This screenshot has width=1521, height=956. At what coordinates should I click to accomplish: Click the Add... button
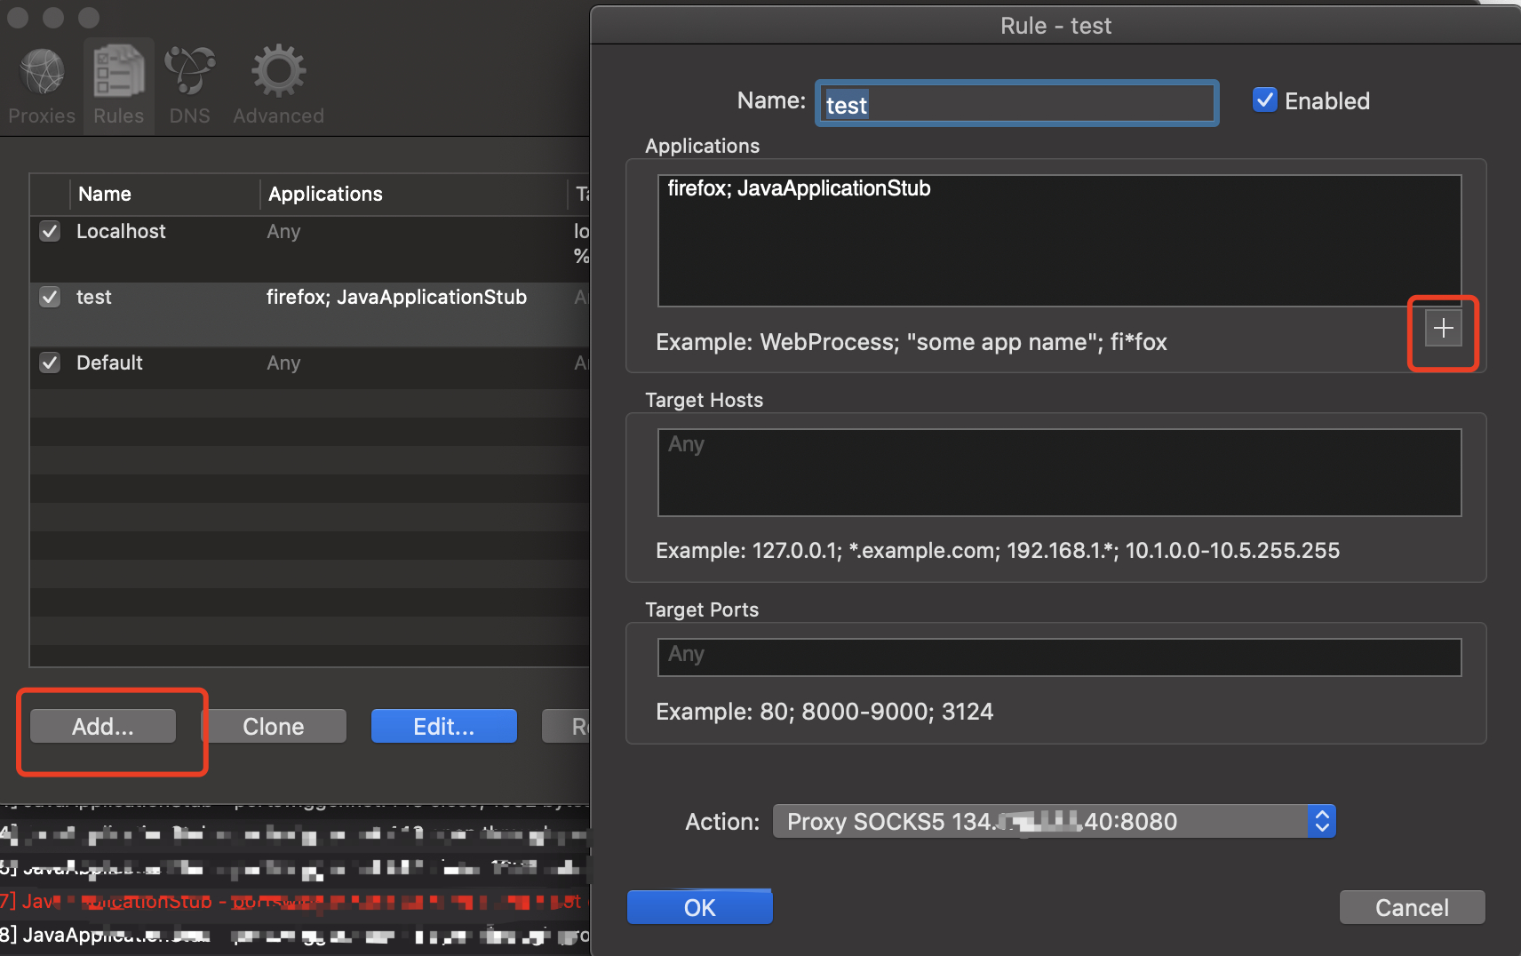(x=103, y=727)
